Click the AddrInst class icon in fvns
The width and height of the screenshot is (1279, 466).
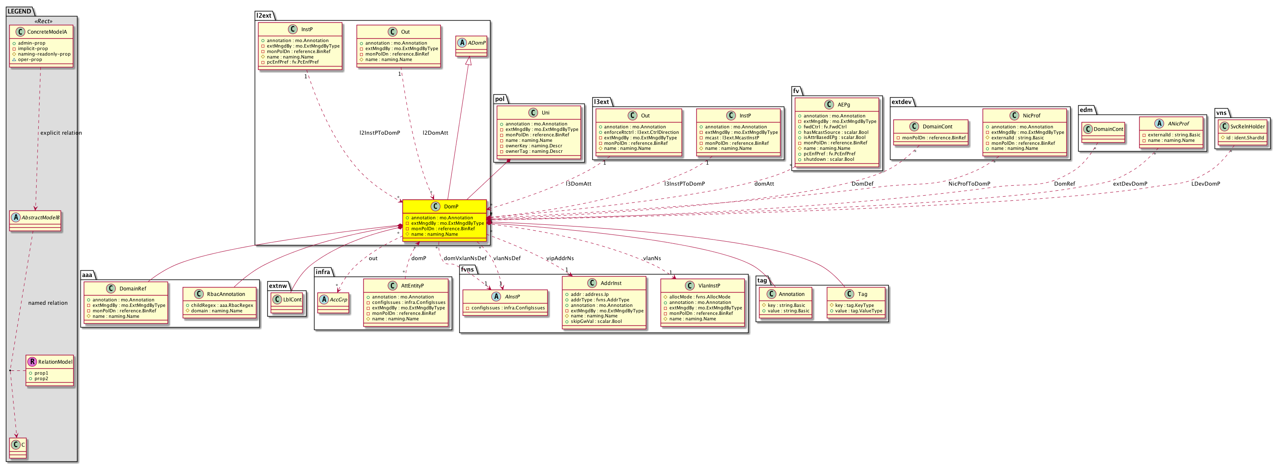(x=592, y=283)
